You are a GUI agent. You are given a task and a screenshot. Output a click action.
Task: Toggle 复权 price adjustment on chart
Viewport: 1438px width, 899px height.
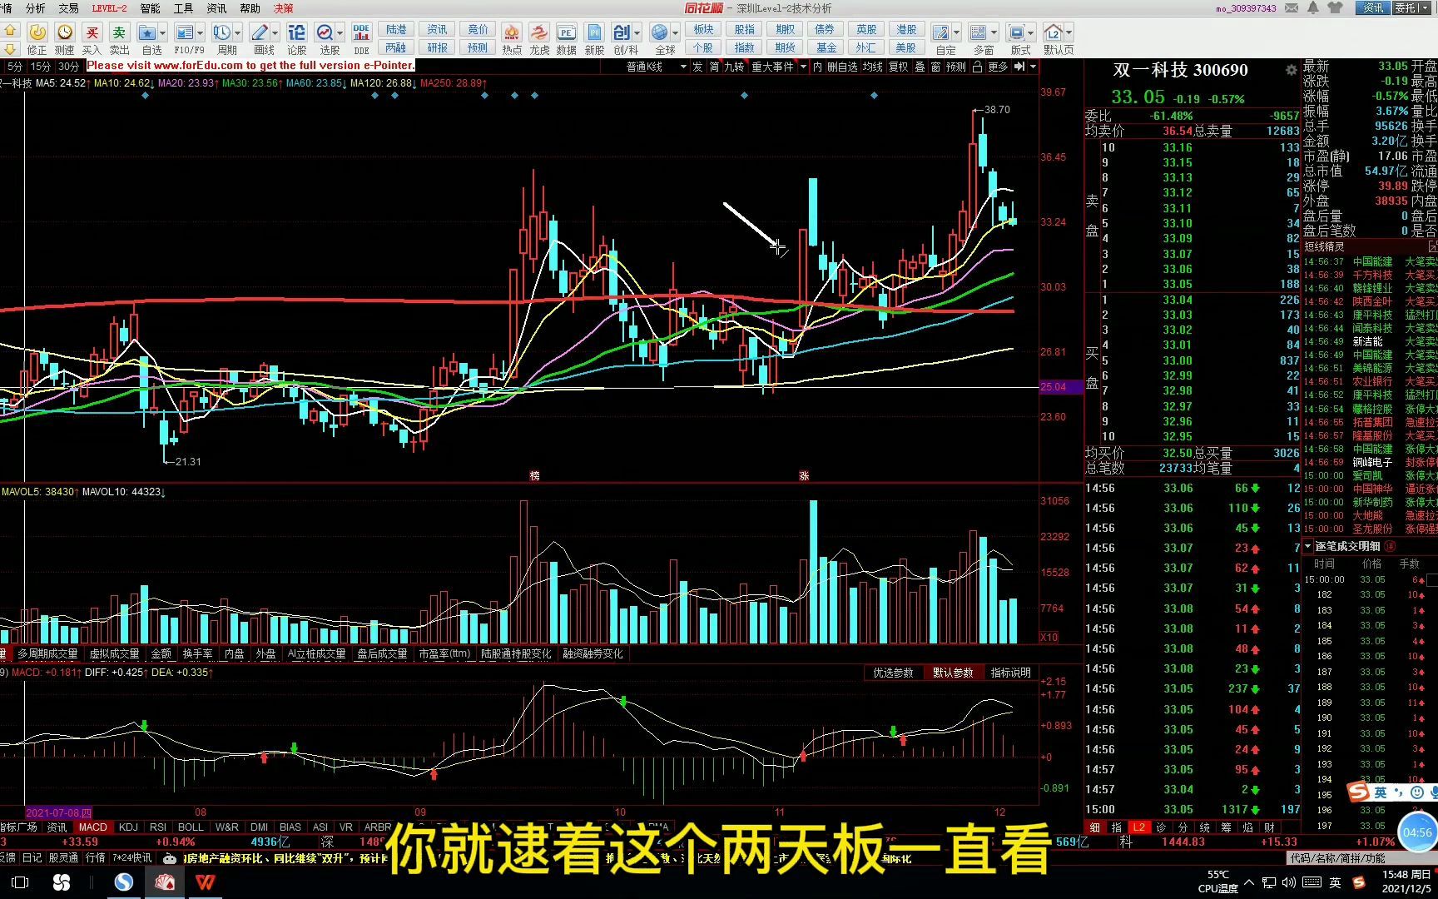899,67
